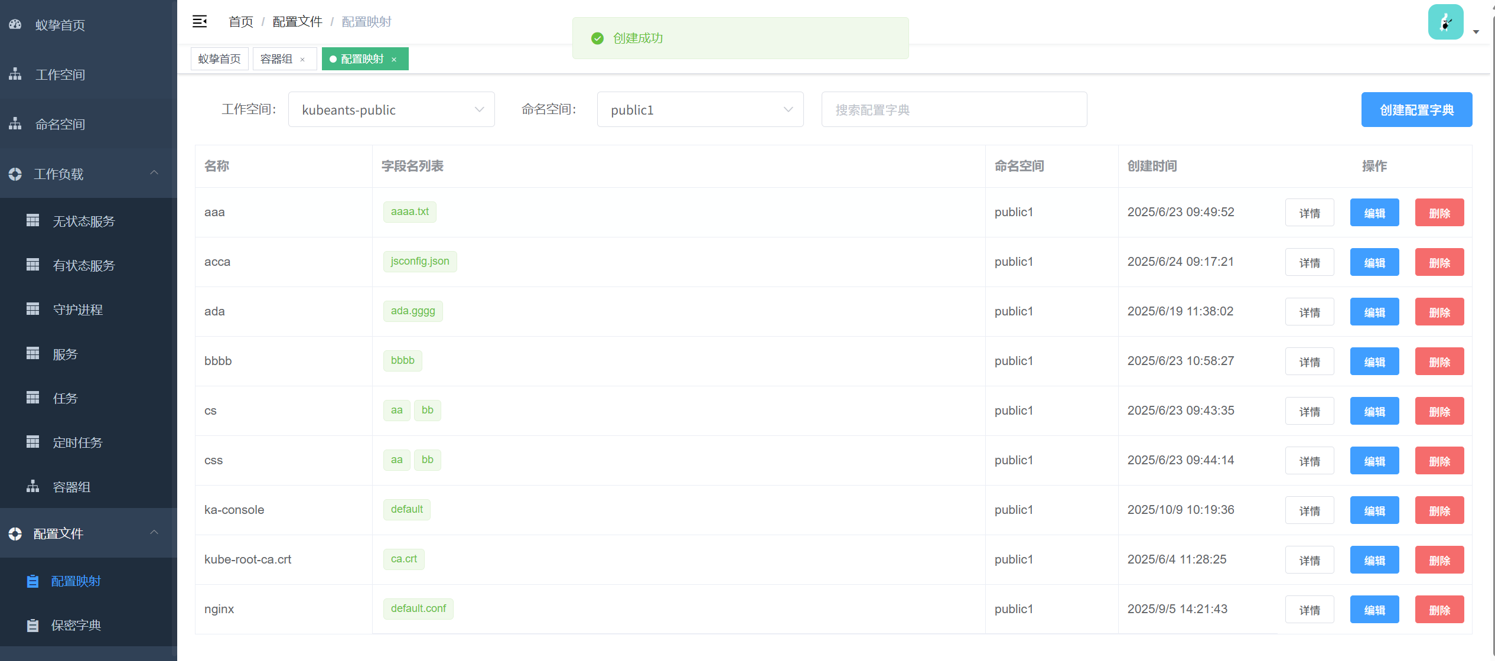Click the 工作空间 sidebar tree icon
The image size is (1495, 661).
point(15,74)
